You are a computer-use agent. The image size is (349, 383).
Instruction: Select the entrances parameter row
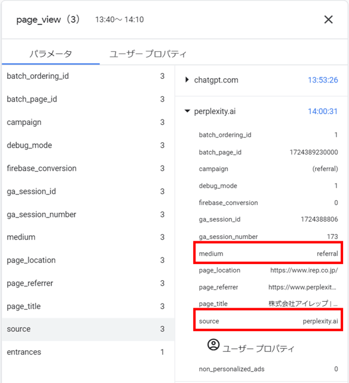(x=88, y=352)
